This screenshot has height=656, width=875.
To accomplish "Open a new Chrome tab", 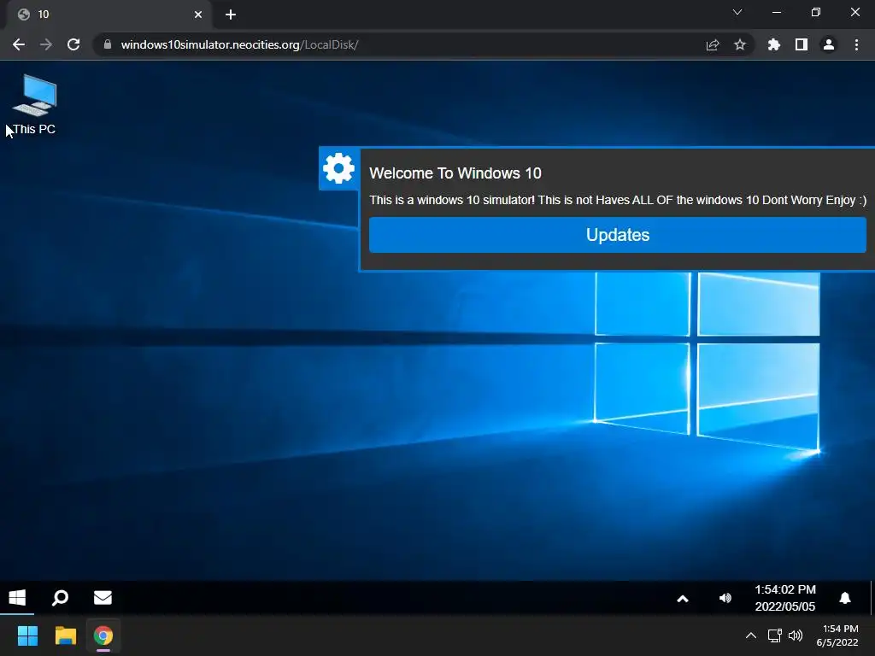I will (x=231, y=15).
